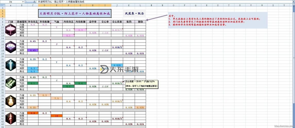Click the Select All corner box
295x128 pixels.
(2, 5)
